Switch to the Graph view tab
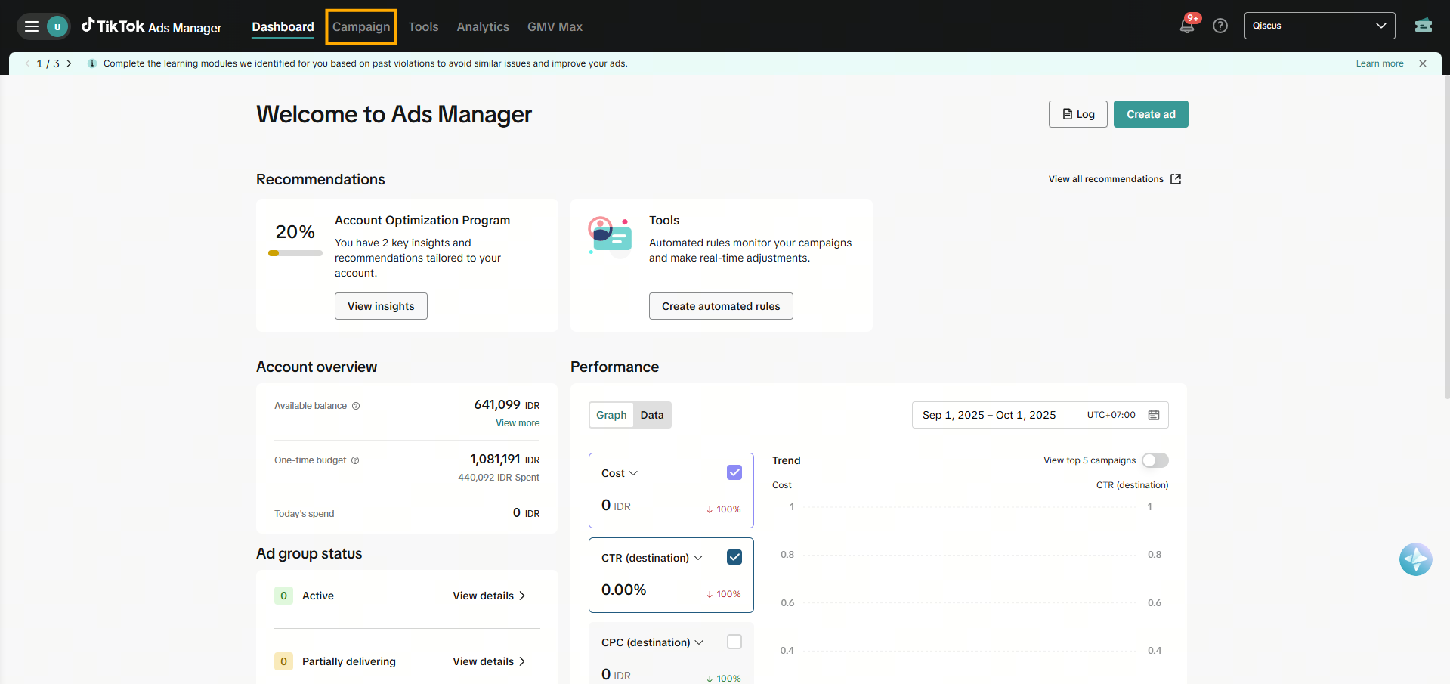The height and width of the screenshot is (684, 1450). (x=611, y=415)
